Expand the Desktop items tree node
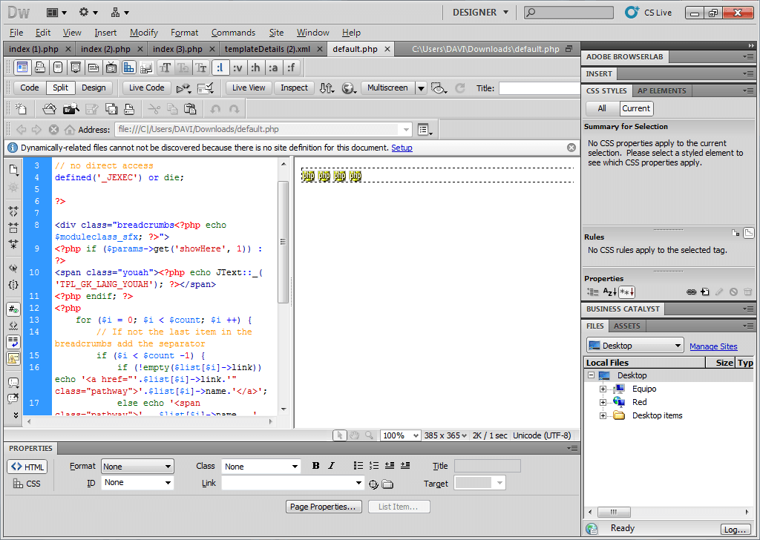This screenshot has height=540, width=760. click(x=603, y=415)
